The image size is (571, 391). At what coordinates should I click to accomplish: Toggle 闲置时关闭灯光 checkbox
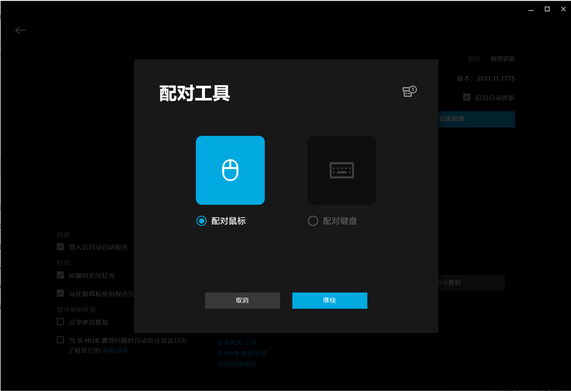click(61, 275)
